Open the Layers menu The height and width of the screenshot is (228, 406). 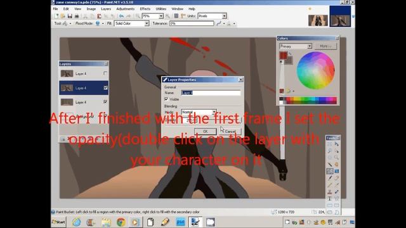106,9
